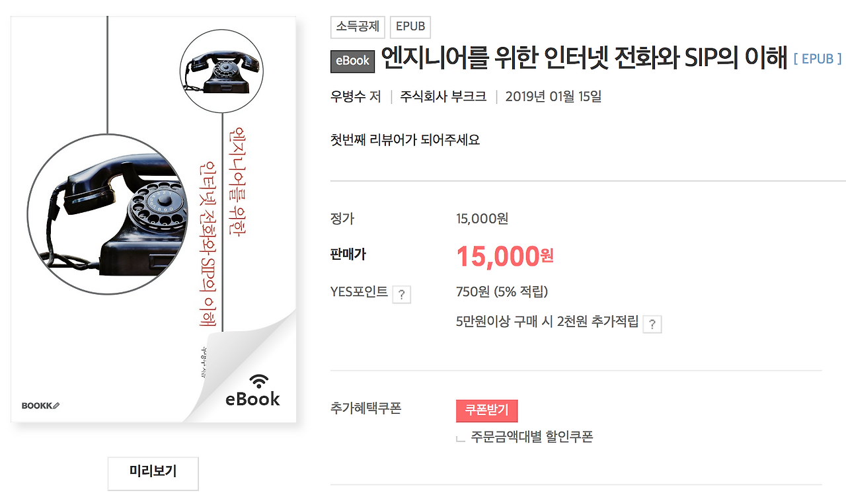Image resolution: width=846 pixels, height=499 pixels.
Task: Click the BOOKK publisher logo on cover
Action: coord(41,405)
